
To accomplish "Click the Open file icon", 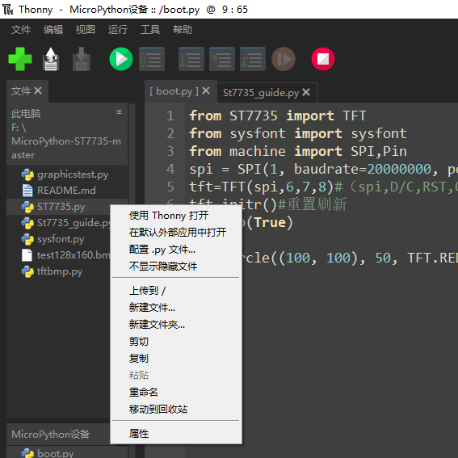I will click(x=51, y=59).
